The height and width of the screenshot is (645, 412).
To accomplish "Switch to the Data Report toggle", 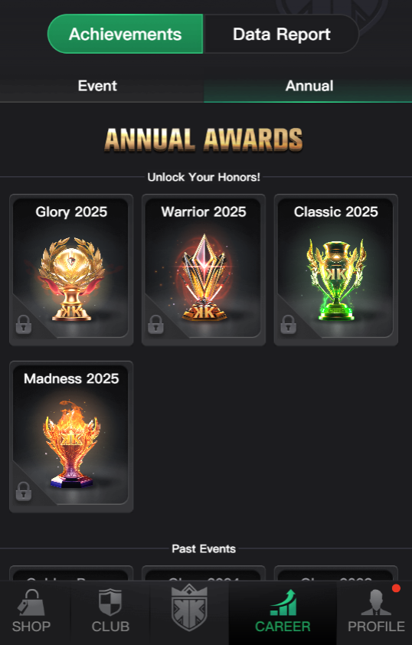I will 281,34.
